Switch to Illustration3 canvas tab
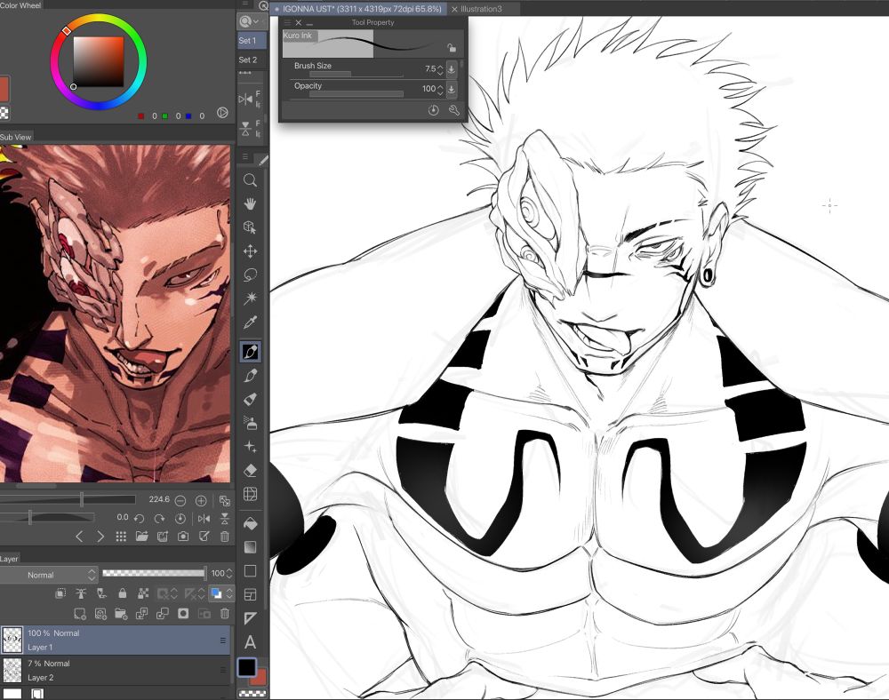 [481, 9]
